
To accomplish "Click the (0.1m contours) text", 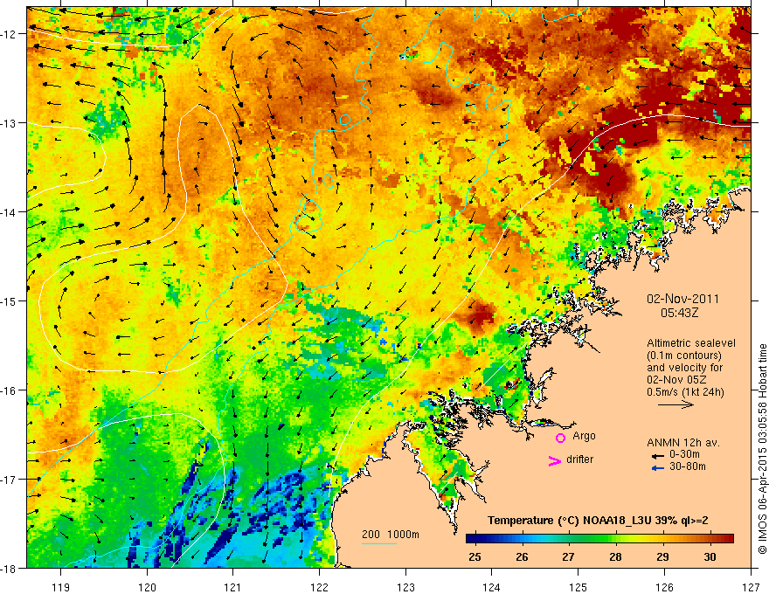I will click(684, 356).
